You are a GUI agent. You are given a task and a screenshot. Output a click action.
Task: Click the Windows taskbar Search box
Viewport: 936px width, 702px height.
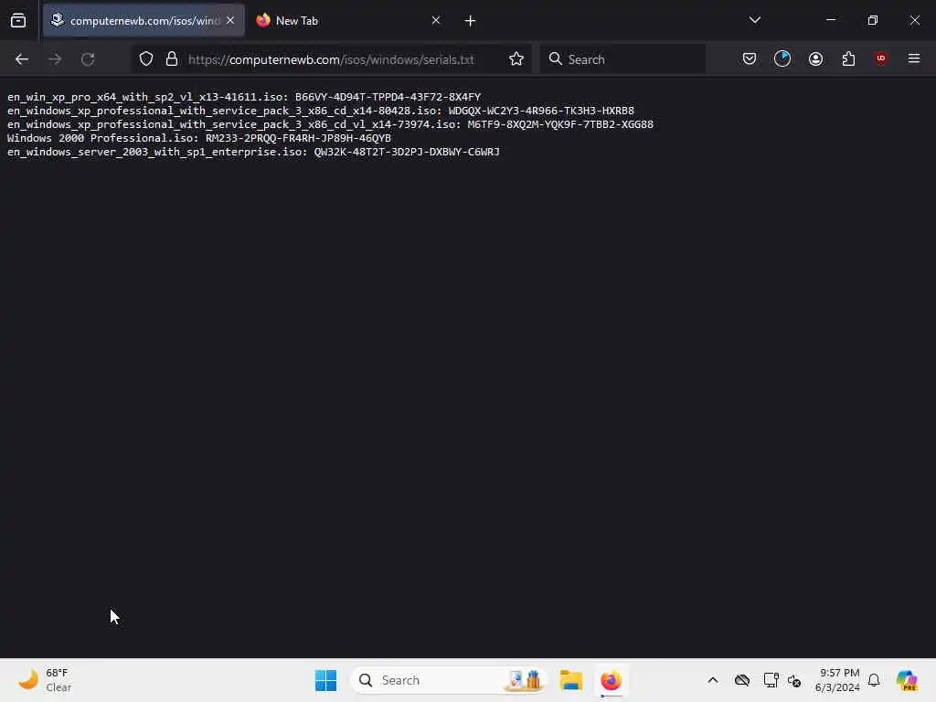point(449,680)
